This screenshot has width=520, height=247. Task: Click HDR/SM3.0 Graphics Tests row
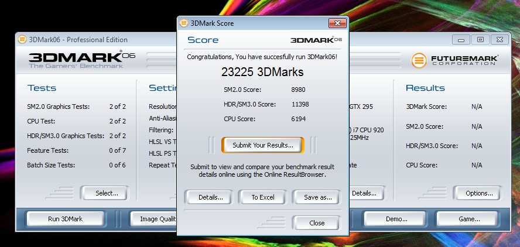pyautogui.click(x=76, y=136)
